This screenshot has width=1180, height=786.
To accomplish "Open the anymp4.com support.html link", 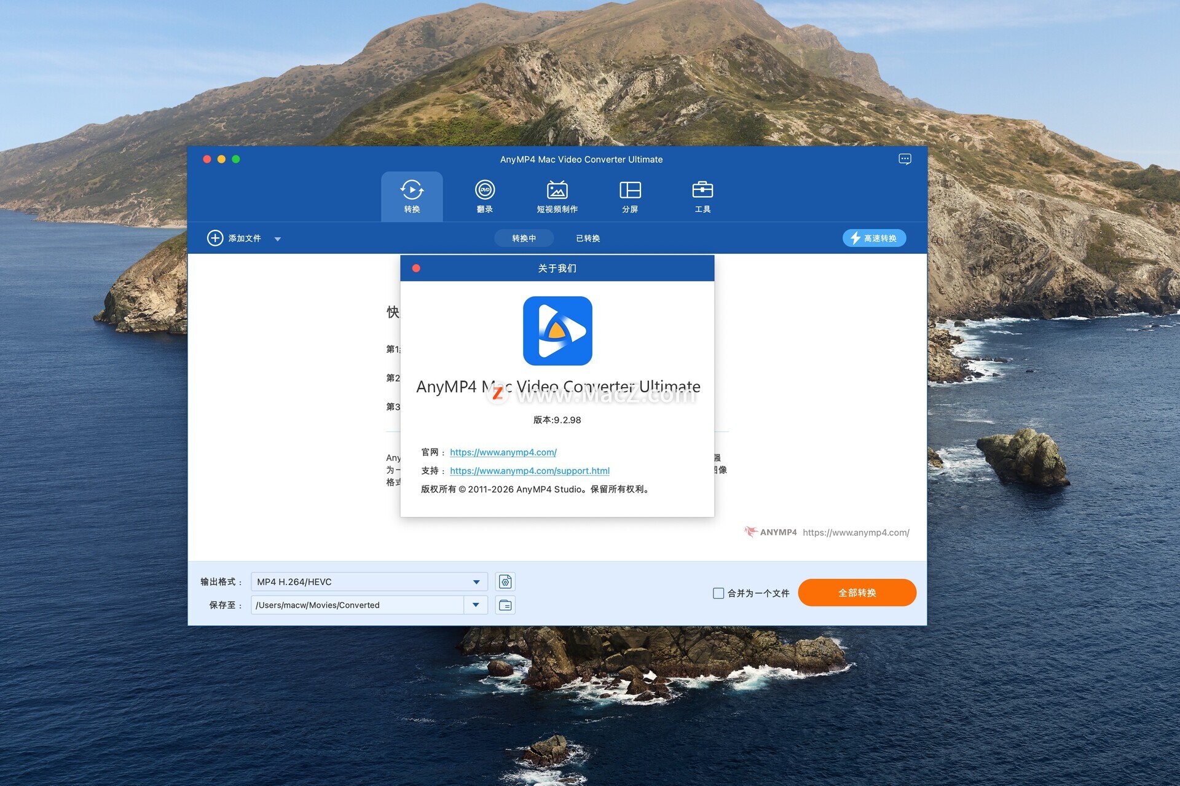I will pyautogui.click(x=529, y=471).
